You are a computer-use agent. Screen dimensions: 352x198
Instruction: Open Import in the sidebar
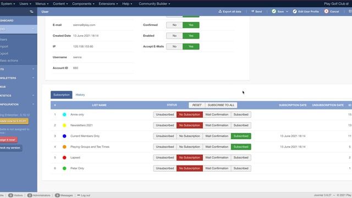pyautogui.click(x=4, y=46)
